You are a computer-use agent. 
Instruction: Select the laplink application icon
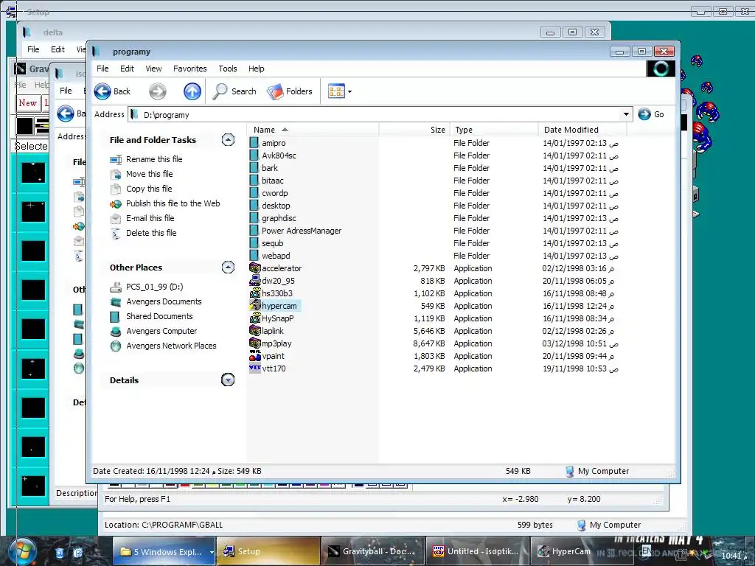(254, 331)
